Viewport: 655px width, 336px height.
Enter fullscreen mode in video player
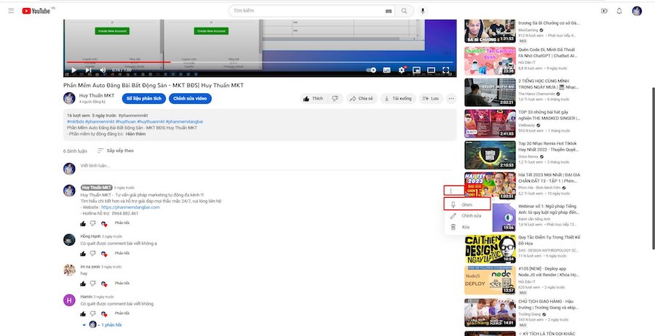pyautogui.click(x=445, y=70)
